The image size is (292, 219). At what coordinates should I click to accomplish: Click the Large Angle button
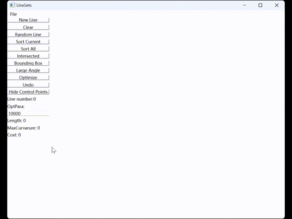(x=28, y=70)
